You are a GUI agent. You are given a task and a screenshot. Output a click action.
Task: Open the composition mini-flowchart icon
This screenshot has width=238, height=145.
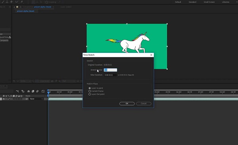tap(17, 91)
